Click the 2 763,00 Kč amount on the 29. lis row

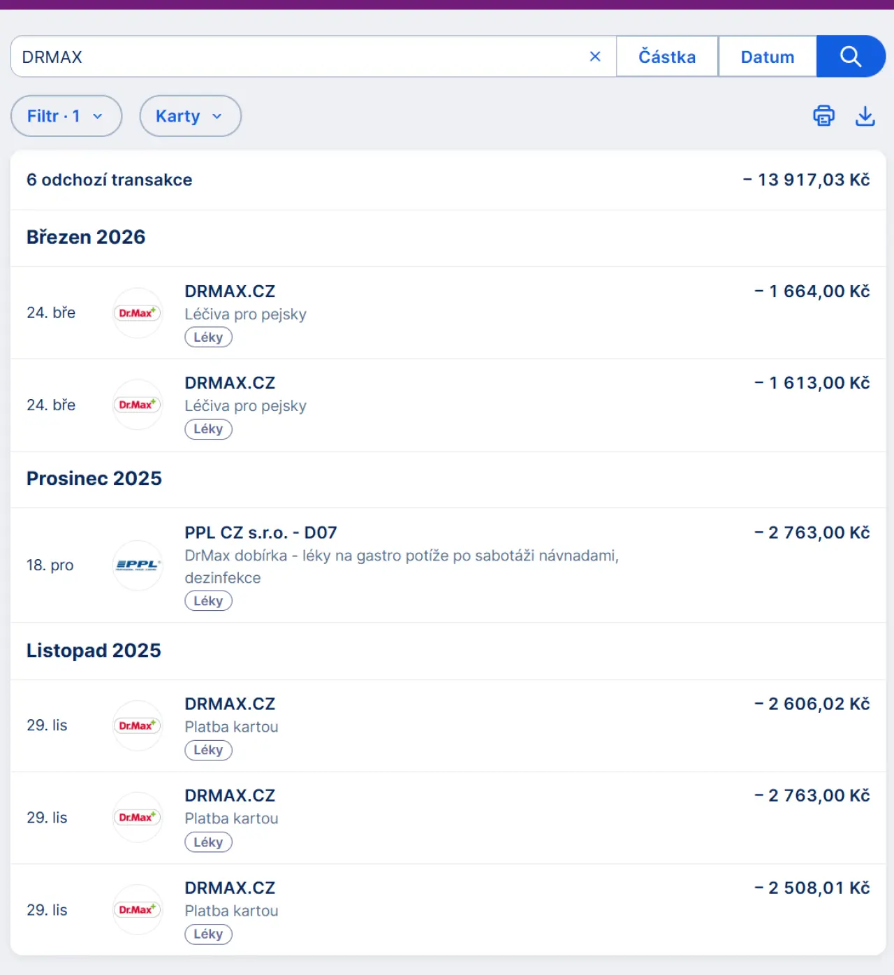[x=812, y=795]
